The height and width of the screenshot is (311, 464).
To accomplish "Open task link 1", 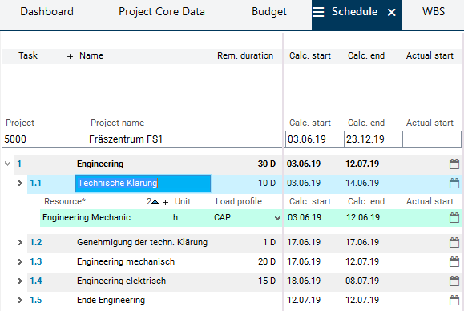I will coord(19,164).
